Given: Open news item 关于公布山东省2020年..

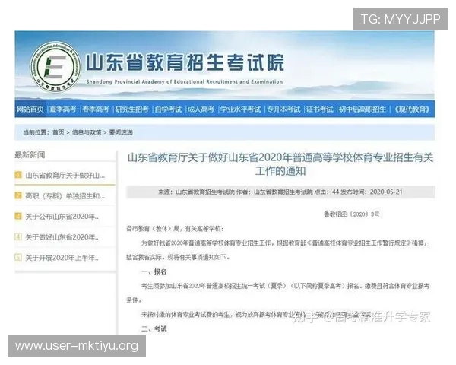Looking at the screenshot, I should click(x=62, y=217).
